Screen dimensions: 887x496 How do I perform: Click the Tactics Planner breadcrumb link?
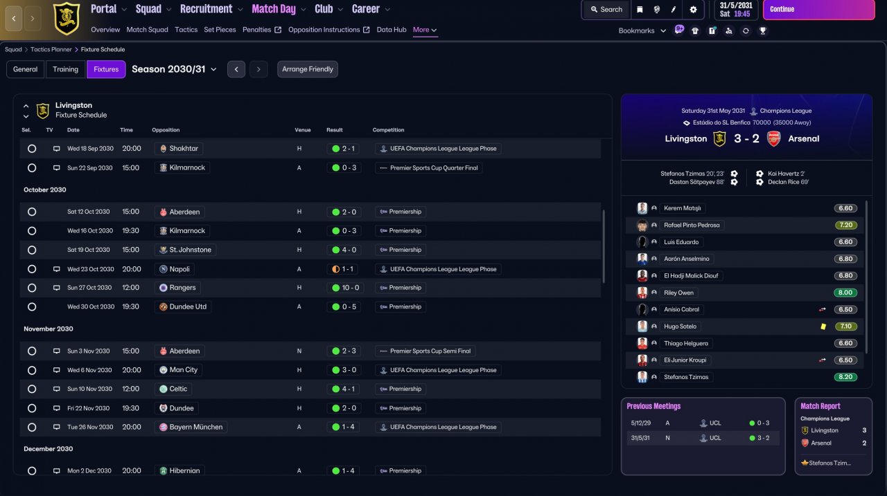click(51, 50)
